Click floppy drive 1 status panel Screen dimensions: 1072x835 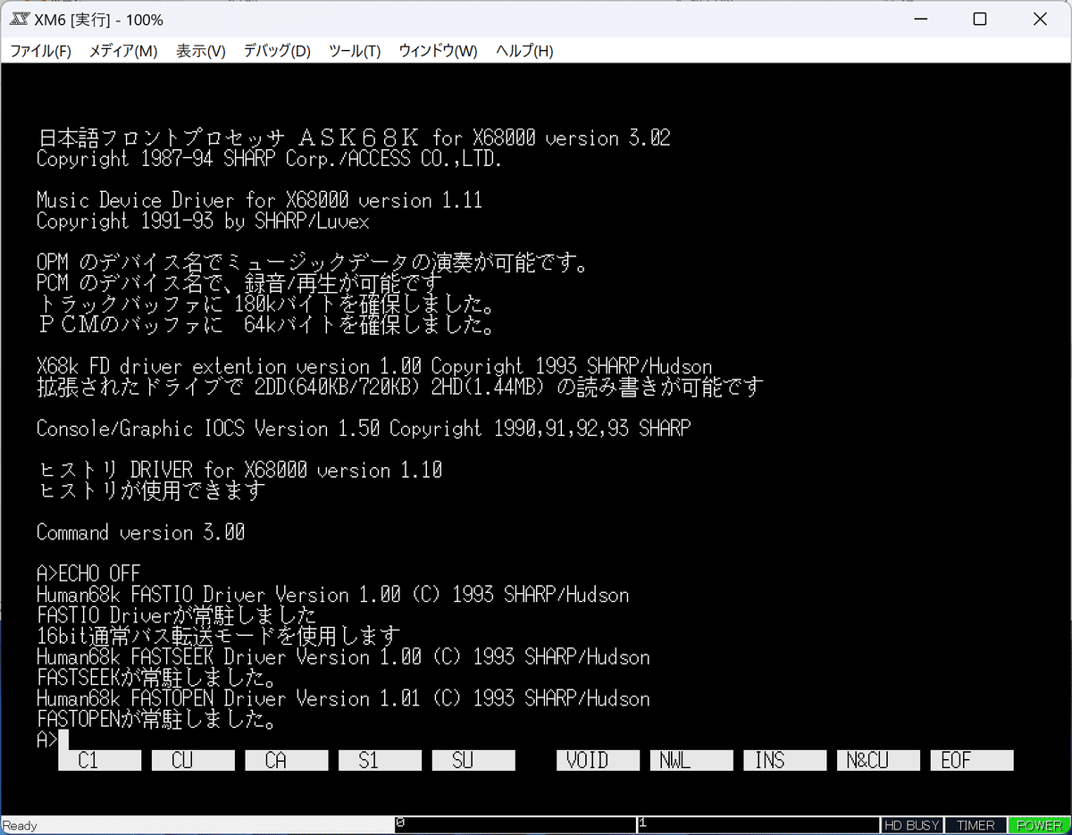click(x=758, y=825)
